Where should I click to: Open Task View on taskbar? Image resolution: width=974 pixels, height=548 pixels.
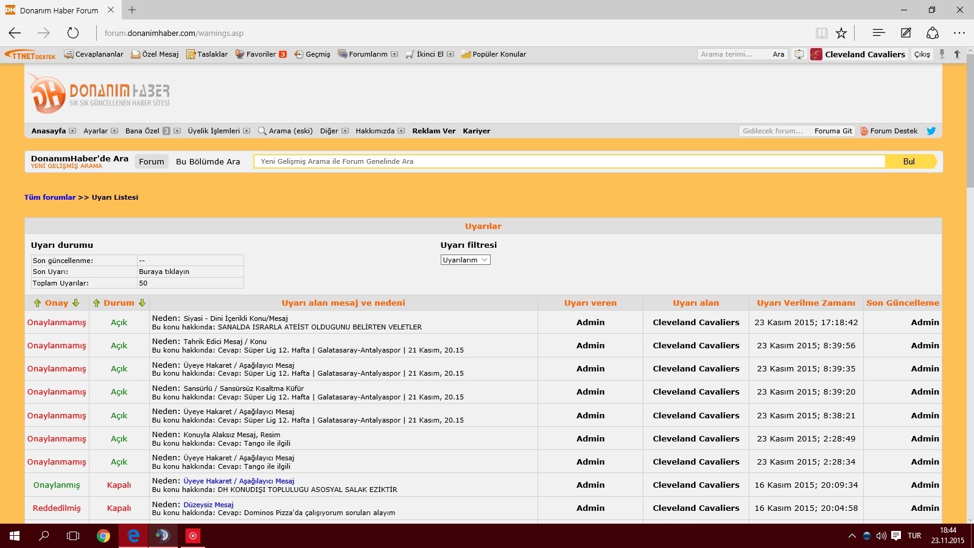[x=73, y=536]
